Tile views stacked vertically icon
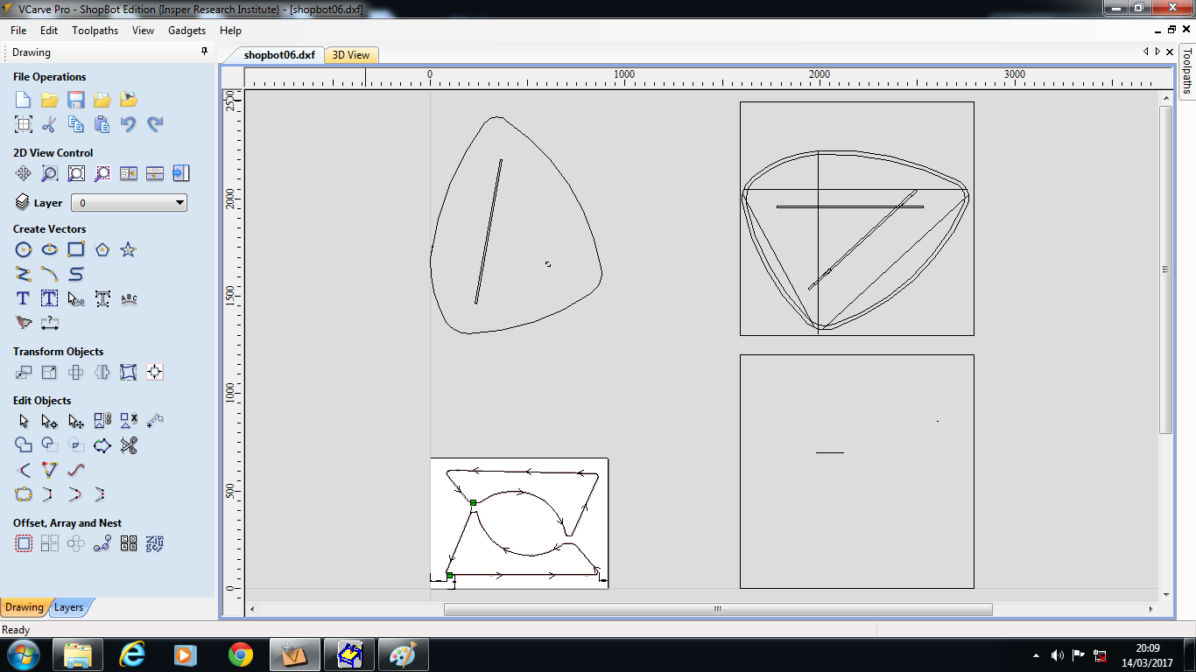Screen dimensions: 1196x672 [x=155, y=173]
